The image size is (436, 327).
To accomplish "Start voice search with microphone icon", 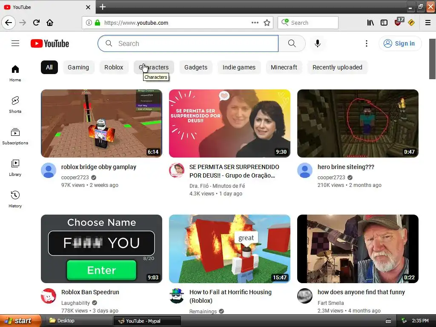I will click(318, 43).
